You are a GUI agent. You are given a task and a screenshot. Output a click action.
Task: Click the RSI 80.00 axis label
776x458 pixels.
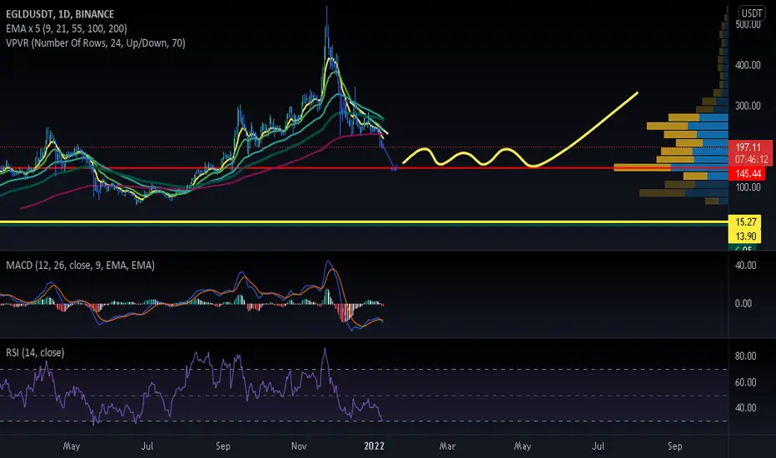click(745, 356)
